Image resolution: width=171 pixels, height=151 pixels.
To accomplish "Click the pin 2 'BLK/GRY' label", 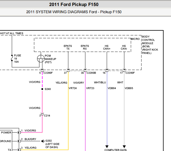I will pos(30,139).
